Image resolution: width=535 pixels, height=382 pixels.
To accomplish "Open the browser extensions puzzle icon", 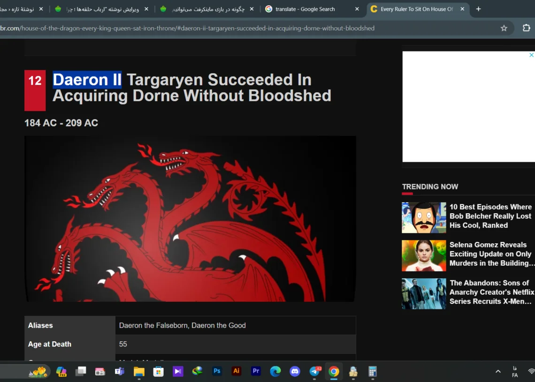I will (526, 28).
